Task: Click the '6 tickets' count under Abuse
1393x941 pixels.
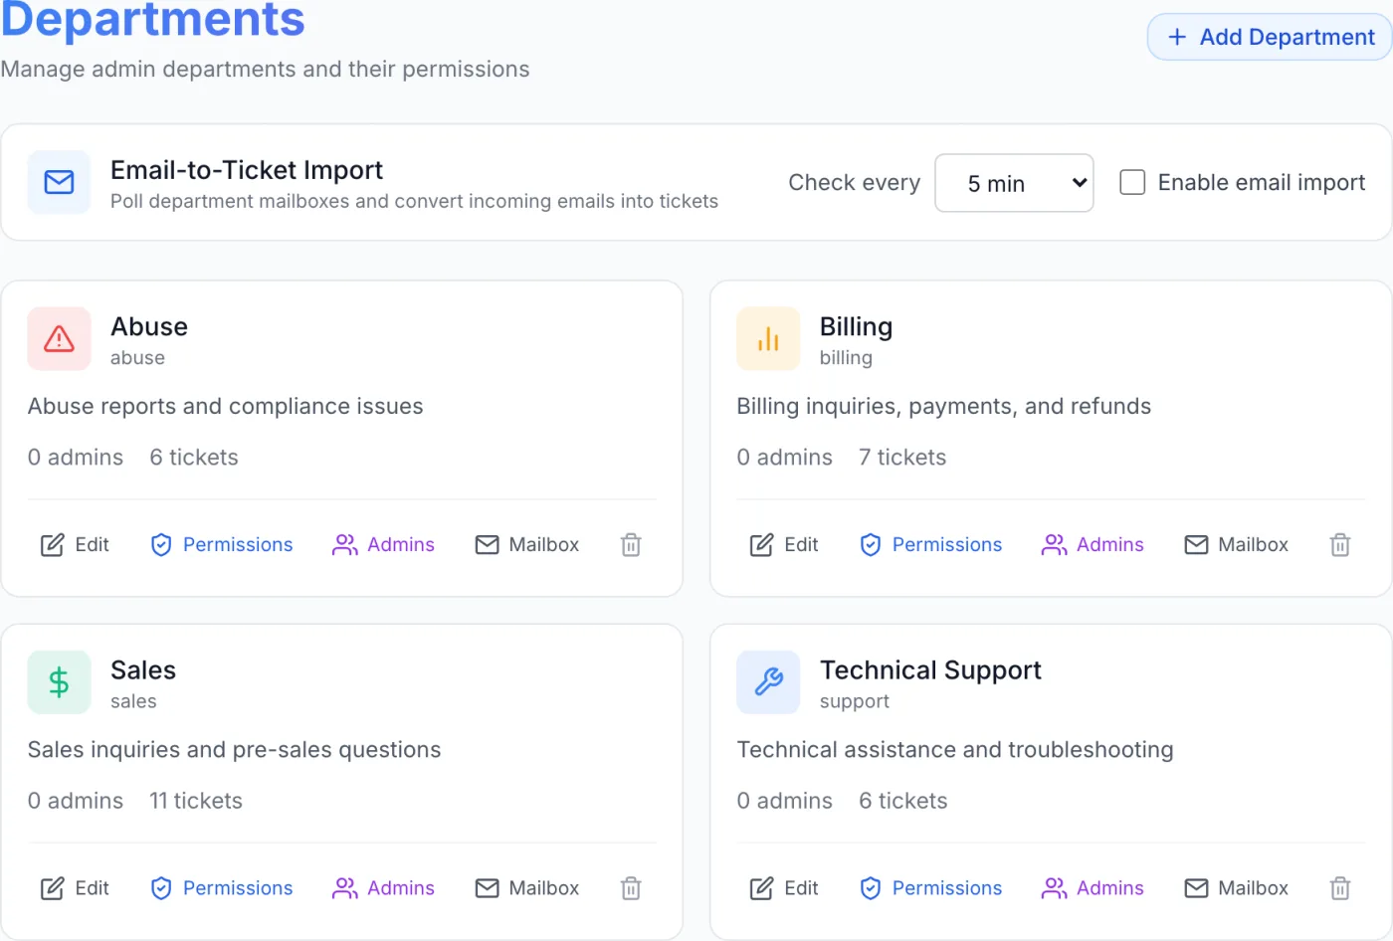Action: [x=194, y=458]
